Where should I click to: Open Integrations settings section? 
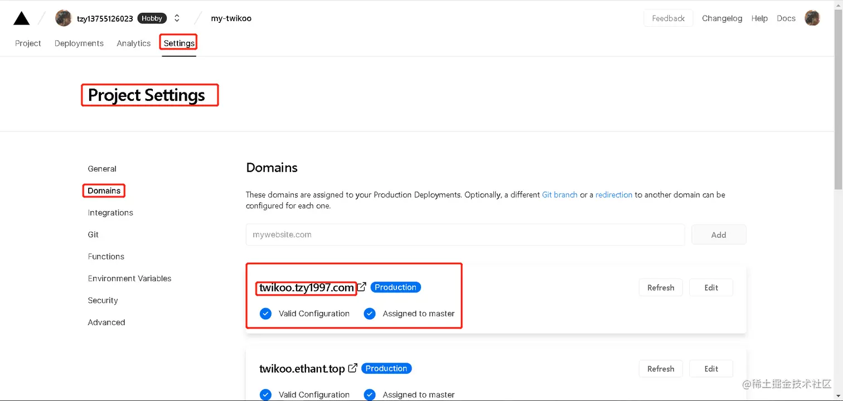[x=110, y=213]
